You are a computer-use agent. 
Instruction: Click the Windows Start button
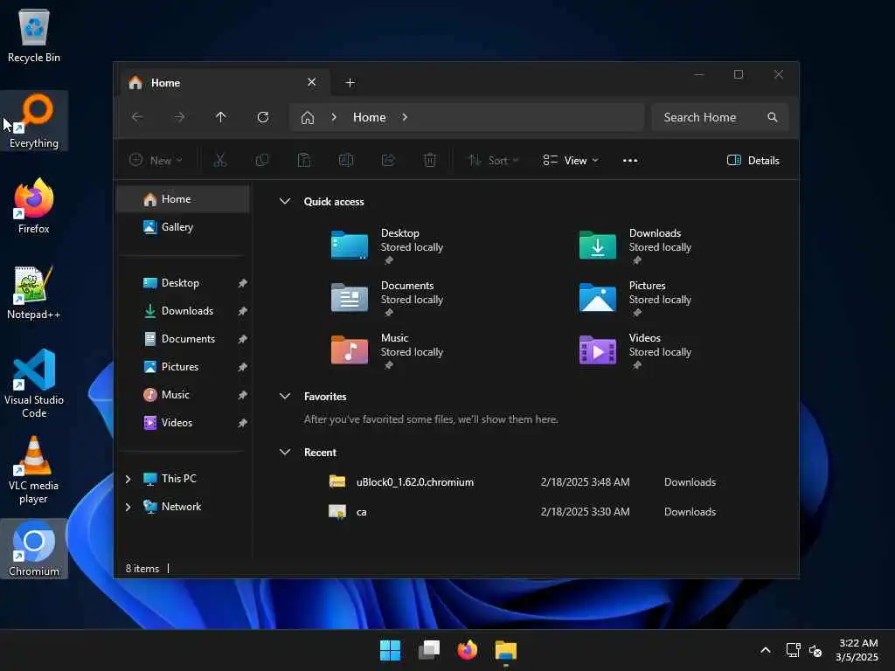(391, 650)
